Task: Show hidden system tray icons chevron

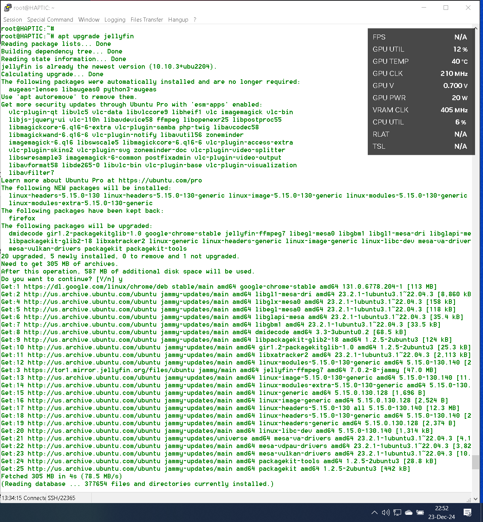Action: pyautogui.click(x=375, y=513)
